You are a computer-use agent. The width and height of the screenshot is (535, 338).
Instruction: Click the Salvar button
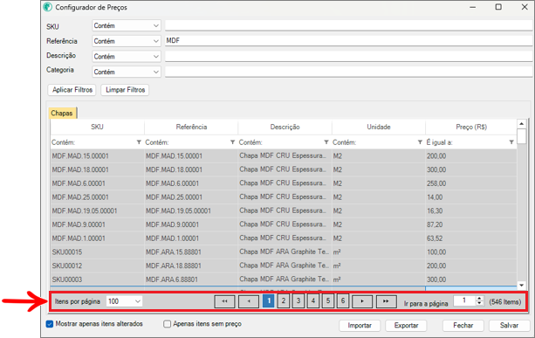pyautogui.click(x=510, y=326)
